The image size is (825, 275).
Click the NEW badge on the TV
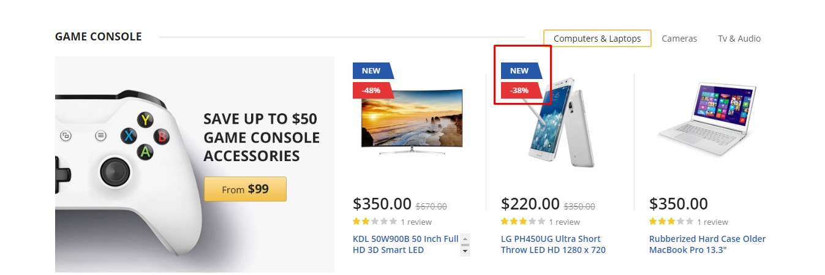[x=371, y=70]
